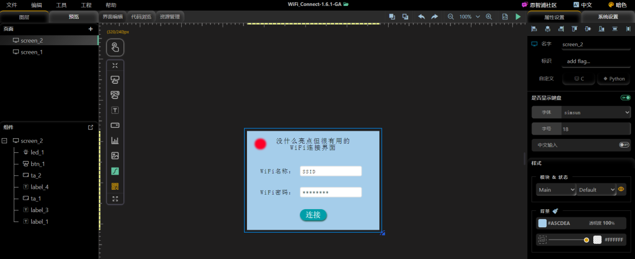The image size is (635, 259).
Task: Switch to the 预览 tab
Action: click(x=73, y=17)
